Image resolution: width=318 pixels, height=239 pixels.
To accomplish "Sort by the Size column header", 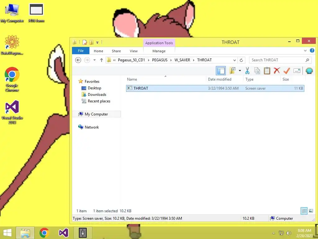I will pos(286,79).
